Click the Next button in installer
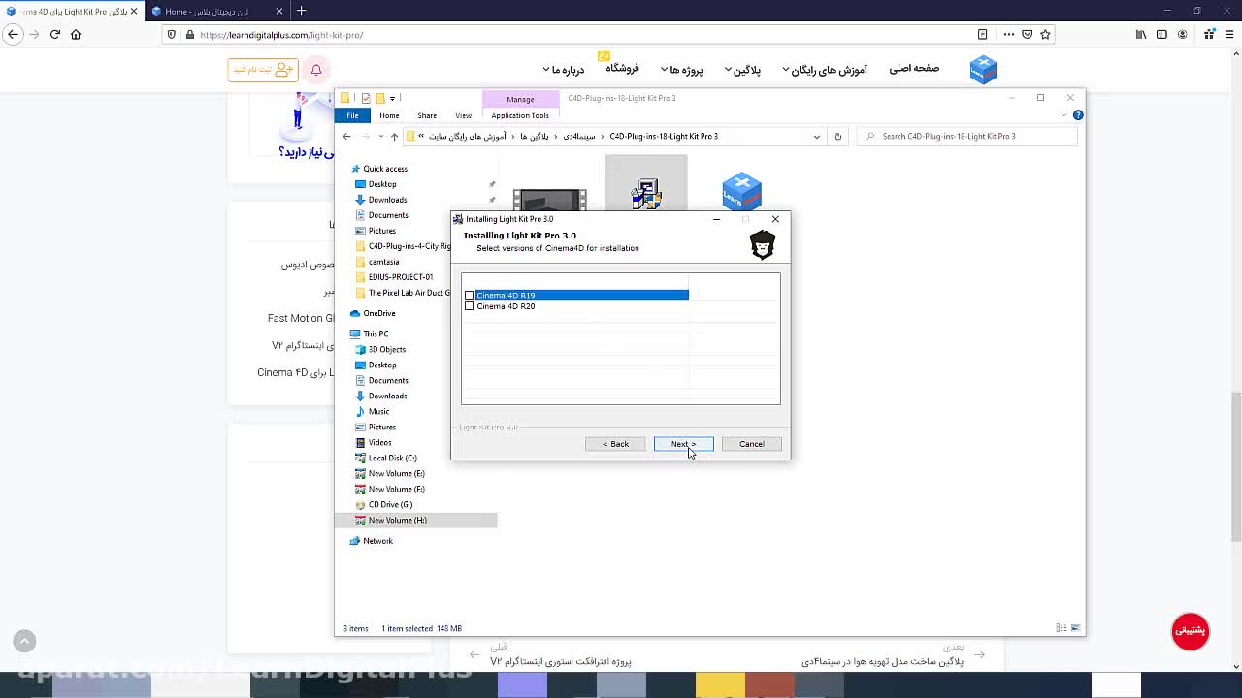 click(x=683, y=444)
